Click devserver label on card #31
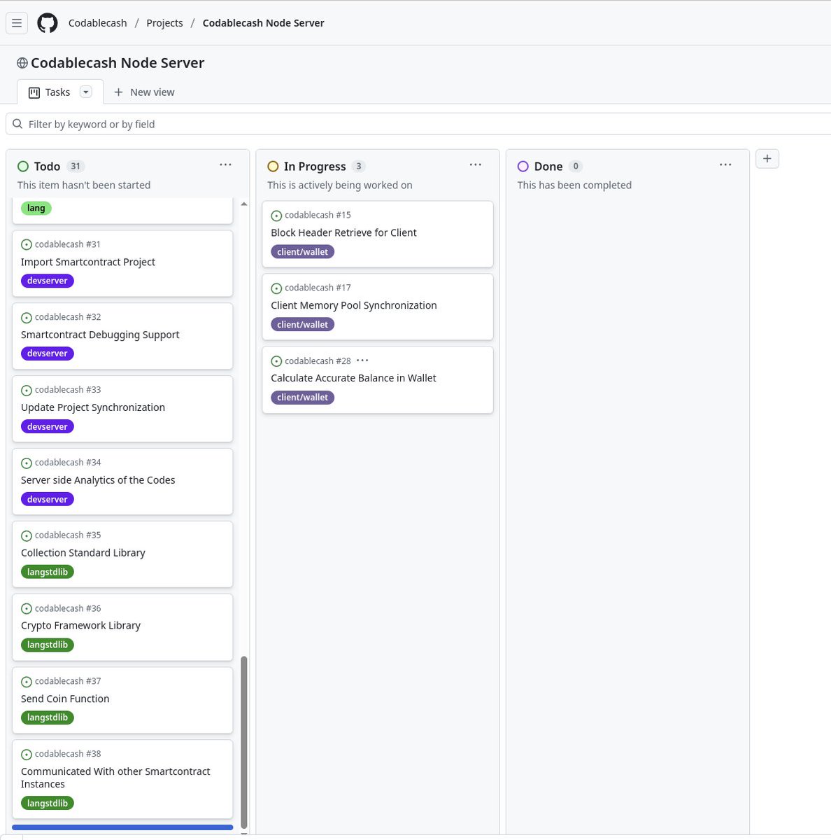831x840 pixels. coord(48,281)
